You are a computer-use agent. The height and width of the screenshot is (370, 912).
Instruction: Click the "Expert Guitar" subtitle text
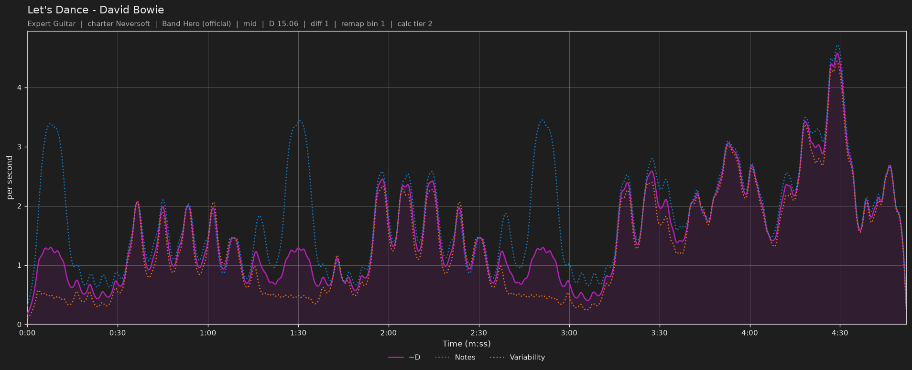click(52, 24)
